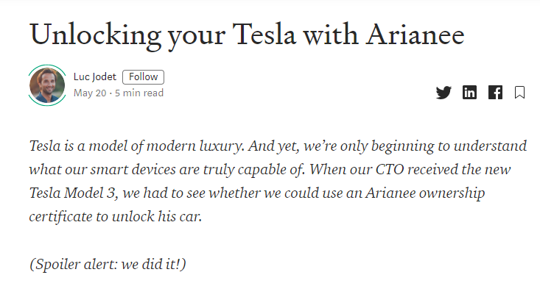This screenshot has height=286, width=540.
Task: Click the word Arianee in the headline
Action: 415,35
